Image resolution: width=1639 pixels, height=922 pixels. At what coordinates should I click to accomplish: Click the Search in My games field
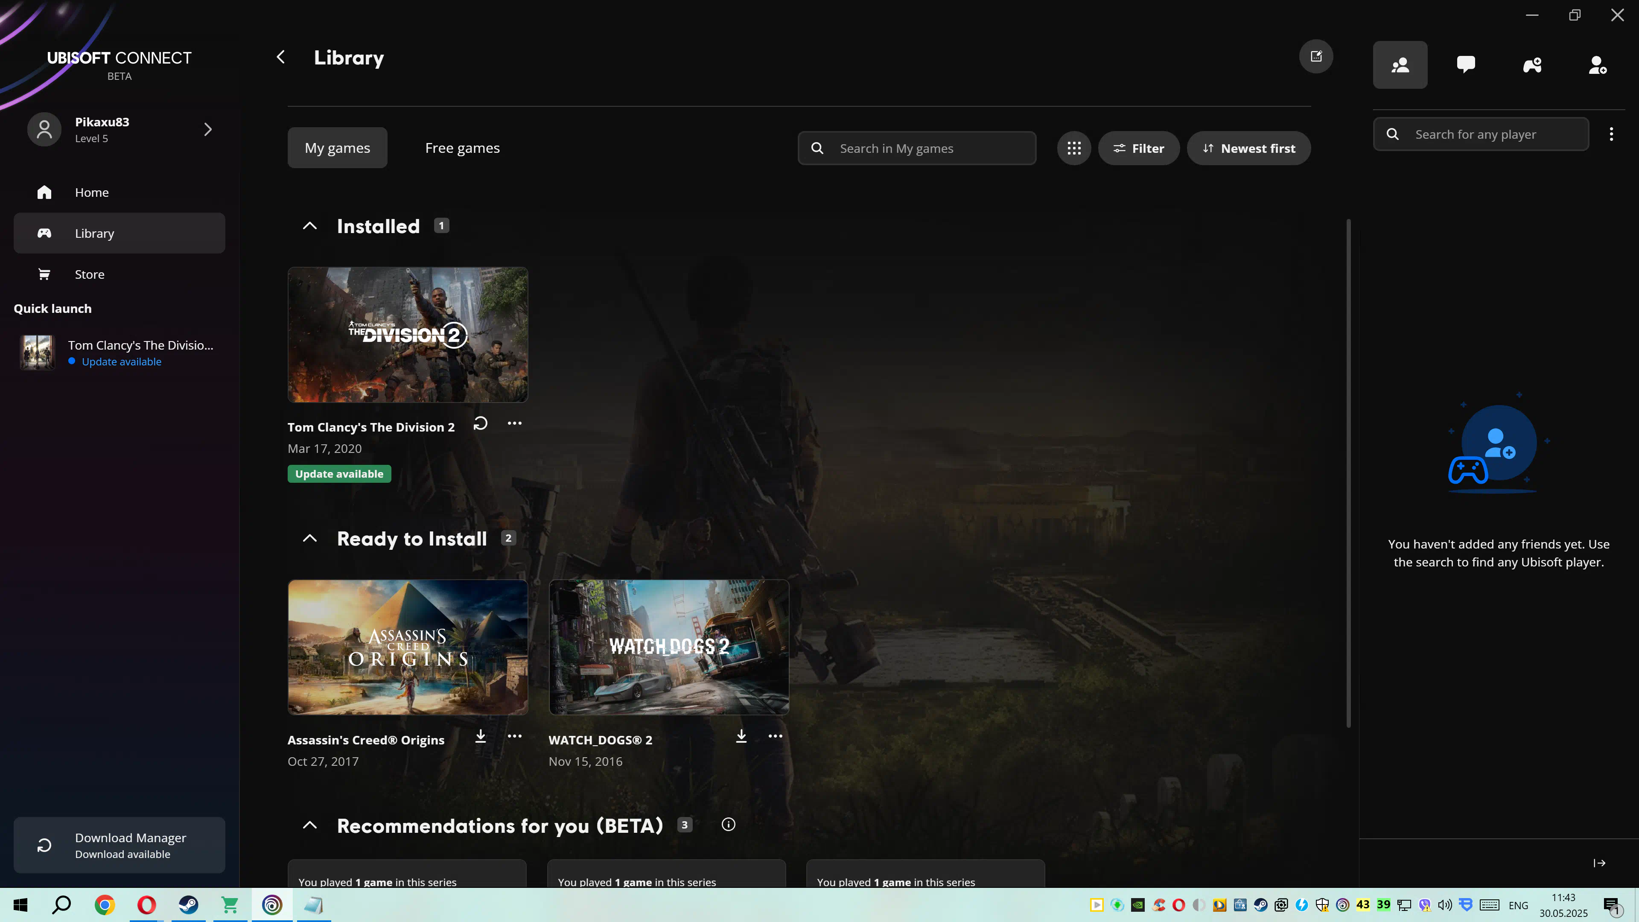coord(917,148)
